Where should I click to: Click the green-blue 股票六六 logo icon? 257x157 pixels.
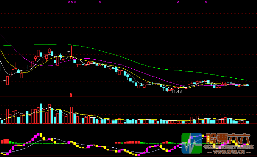coord(192,143)
